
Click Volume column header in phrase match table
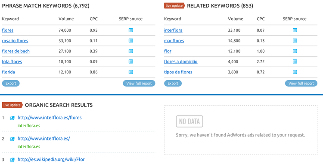[x=66, y=19]
